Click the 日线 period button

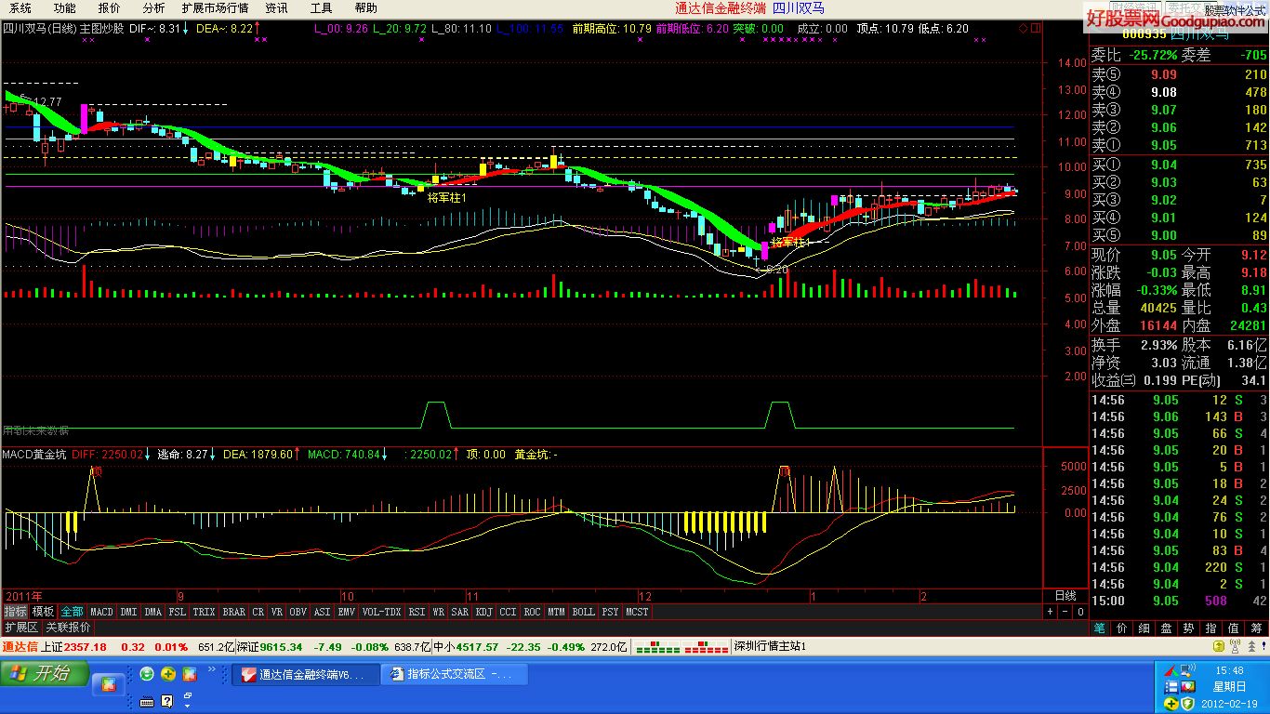1065,596
